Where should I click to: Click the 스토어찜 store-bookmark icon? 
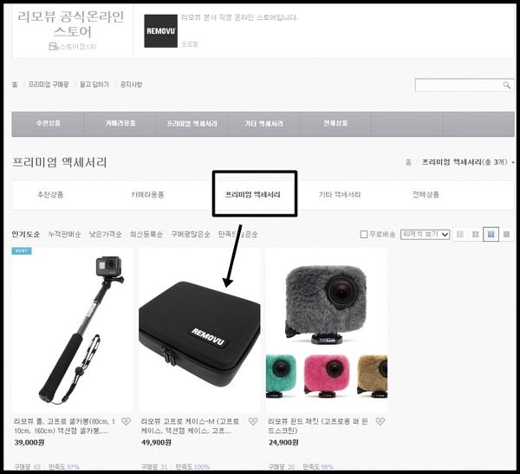53,47
